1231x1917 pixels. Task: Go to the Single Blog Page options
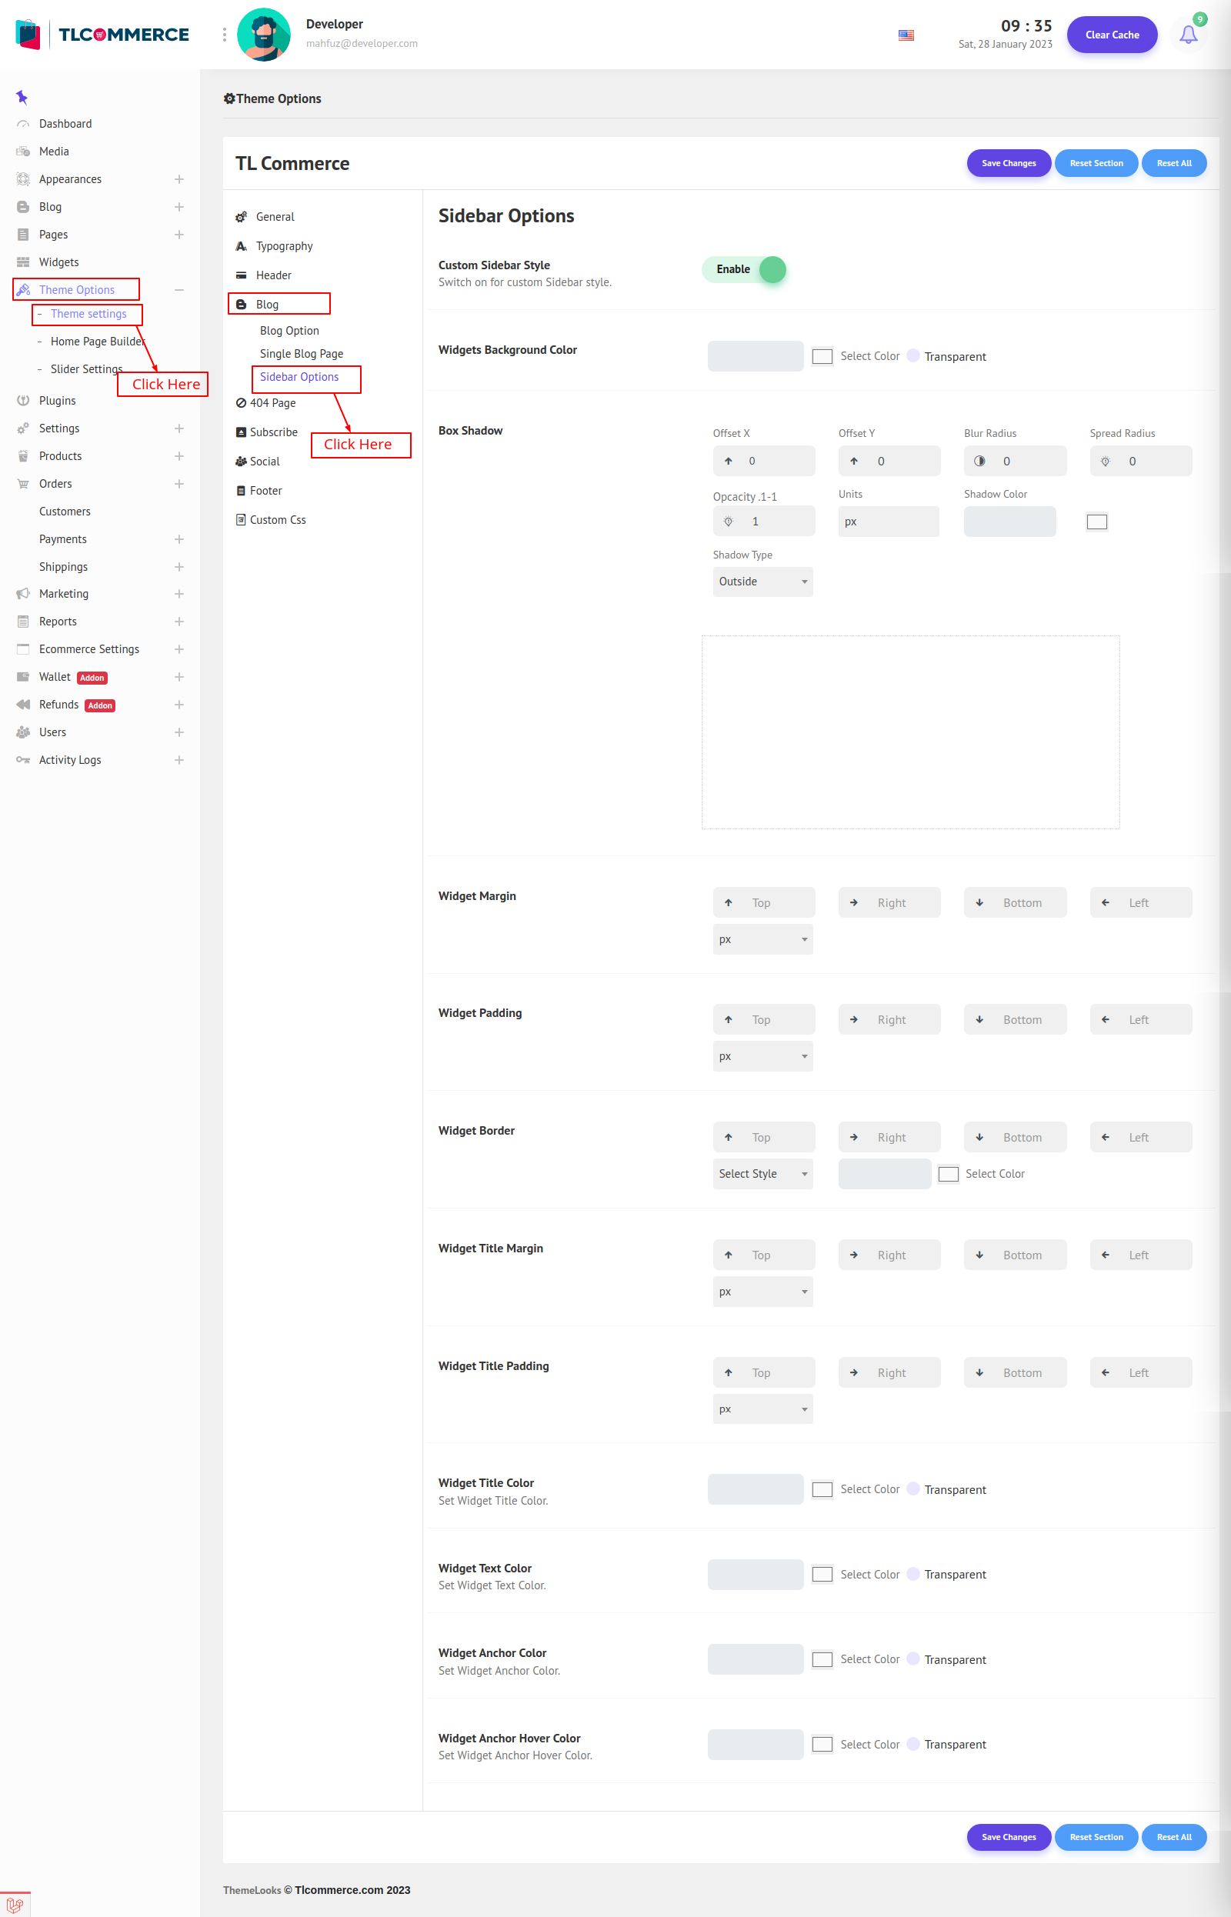tap(302, 354)
